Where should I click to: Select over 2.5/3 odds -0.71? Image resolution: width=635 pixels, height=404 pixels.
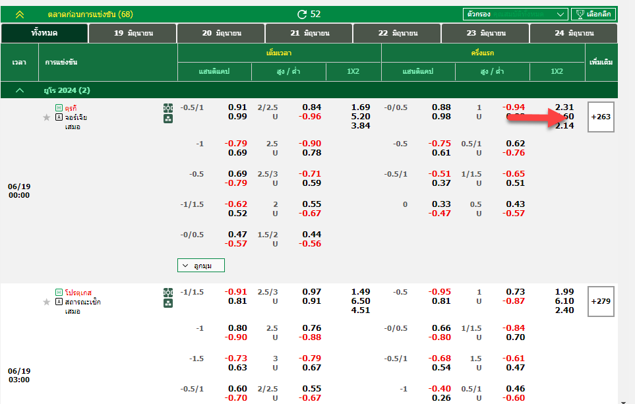point(310,174)
